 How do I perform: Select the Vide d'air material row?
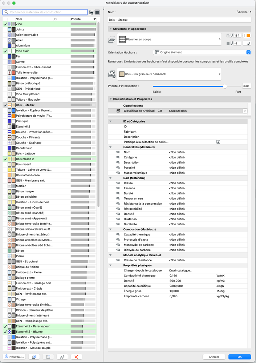pos(49,51)
